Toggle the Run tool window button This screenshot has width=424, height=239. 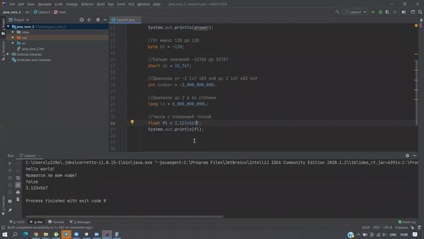(x=36, y=222)
